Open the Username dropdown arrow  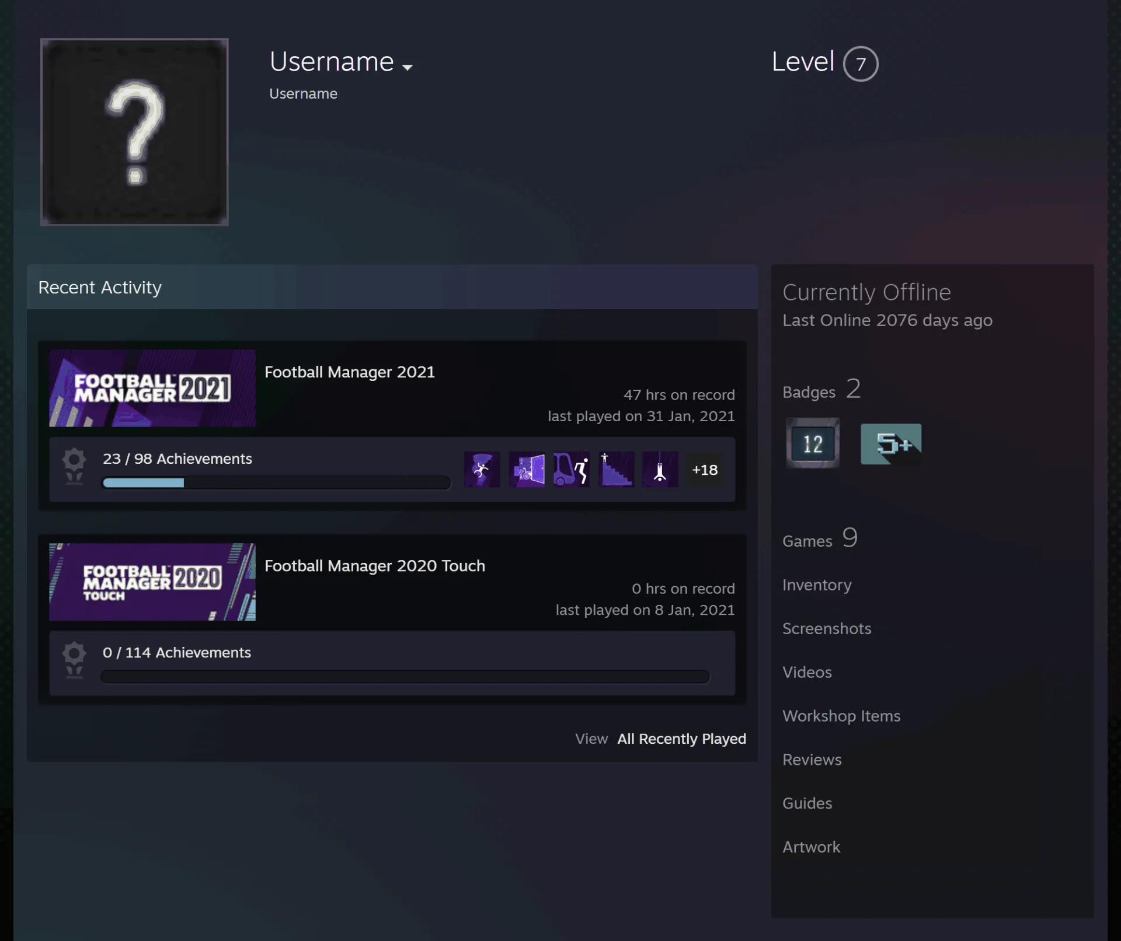(408, 67)
